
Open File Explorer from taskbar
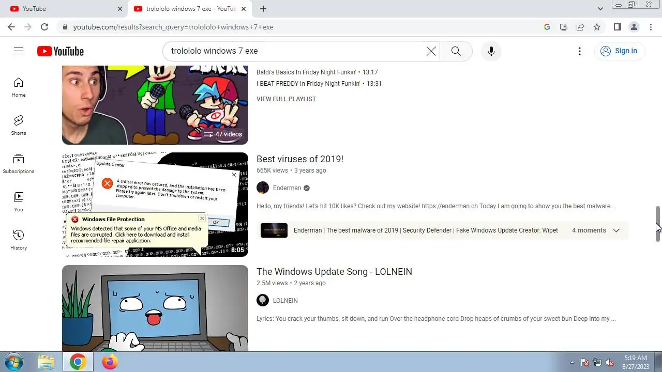(x=46, y=362)
